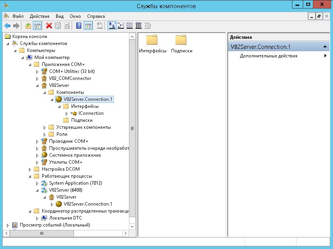333x249 pixels.
Task: Switch to the grayed-out status view
Action: coord(148,26)
